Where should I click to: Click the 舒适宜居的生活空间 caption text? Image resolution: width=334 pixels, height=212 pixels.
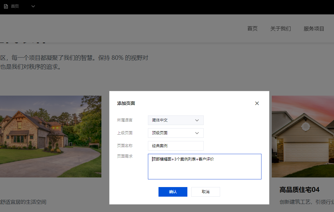click(23, 202)
